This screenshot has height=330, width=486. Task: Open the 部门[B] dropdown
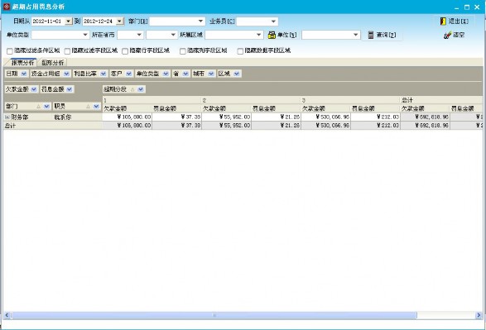click(x=200, y=21)
